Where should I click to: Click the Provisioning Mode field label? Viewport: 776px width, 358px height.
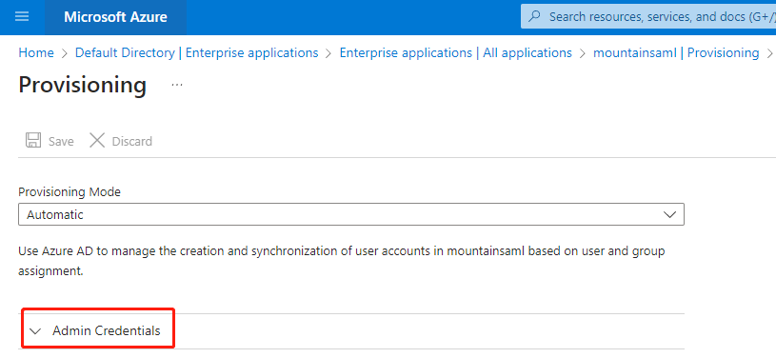click(70, 191)
